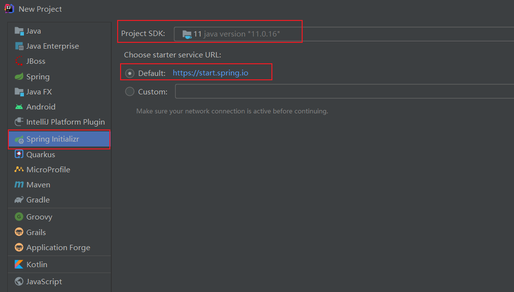Screen dimensions: 514x292
Task: Click the Maven m icon
Action: (19, 185)
